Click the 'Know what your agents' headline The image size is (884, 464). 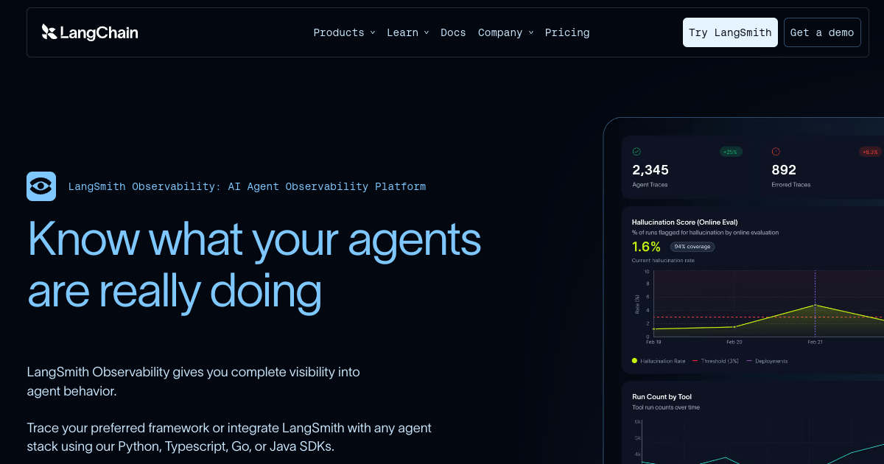(254, 239)
